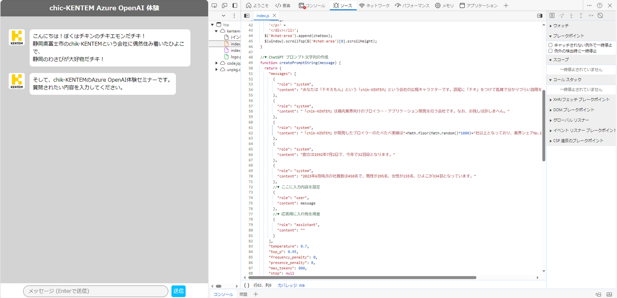
Task: Collapse the ブレークポイント section
Action: pyautogui.click(x=581, y=36)
